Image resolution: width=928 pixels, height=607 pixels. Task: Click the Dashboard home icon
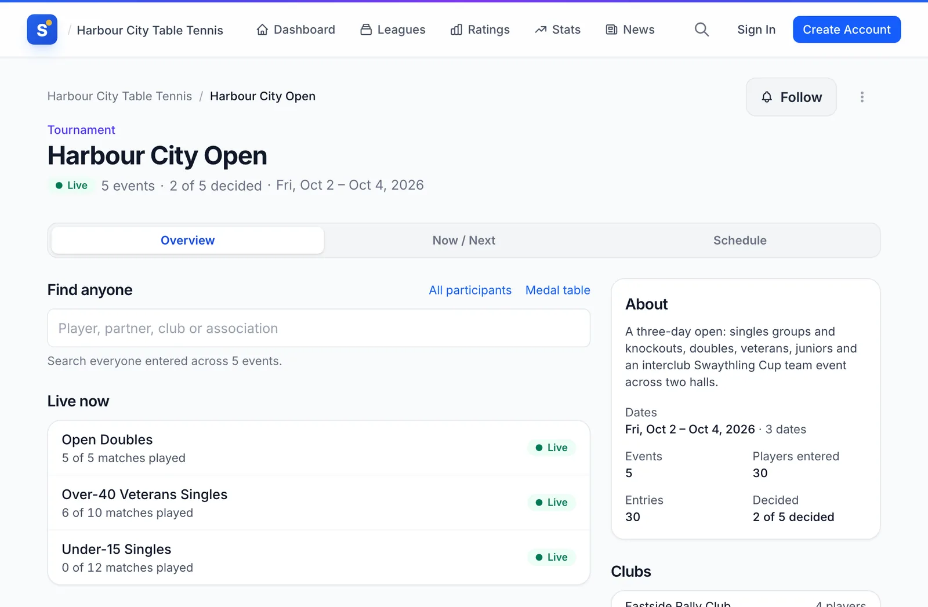pyautogui.click(x=262, y=30)
